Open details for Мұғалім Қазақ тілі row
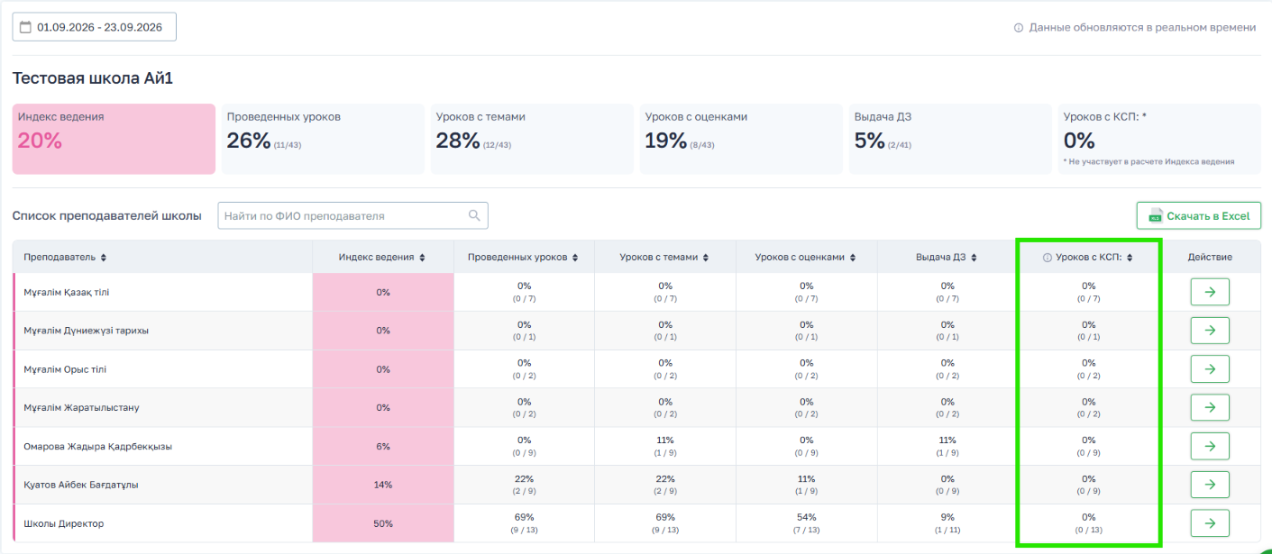Viewport: 1272px width, 554px height. [1210, 292]
